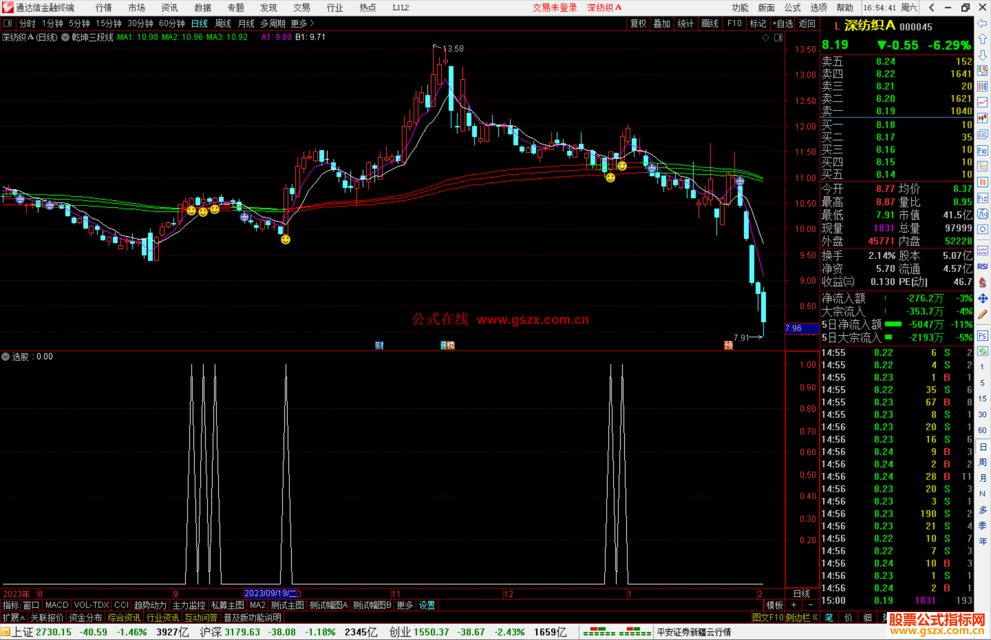Collapse the 侧边栏 side panel
The image size is (991, 640).
click(802, 618)
